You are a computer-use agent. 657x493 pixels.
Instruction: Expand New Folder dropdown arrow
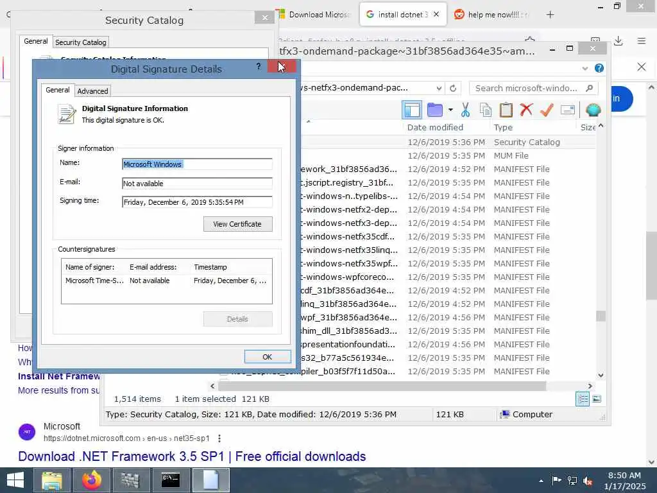pos(450,110)
